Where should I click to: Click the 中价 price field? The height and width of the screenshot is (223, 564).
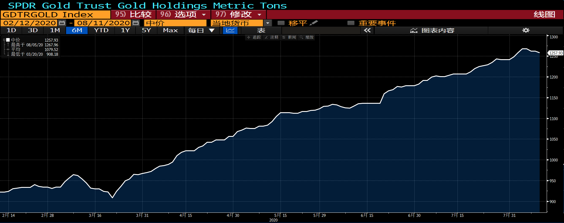pyautogui.click(x=175, y=23)
